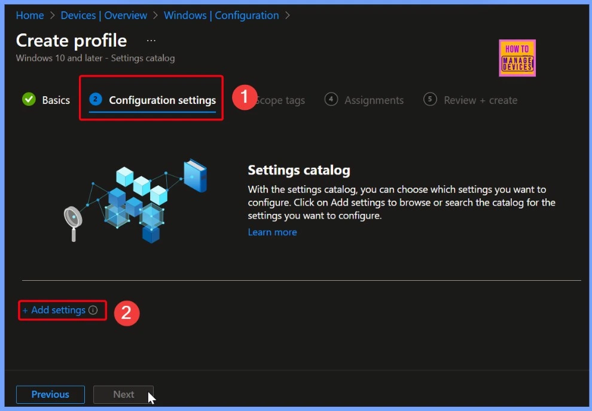The image size is (592, 411).
Task: Open the Home breadcrumb link
Action: click(30, 16)
